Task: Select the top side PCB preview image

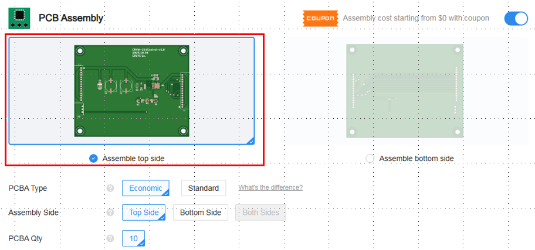Action: [x=132, y=91]
